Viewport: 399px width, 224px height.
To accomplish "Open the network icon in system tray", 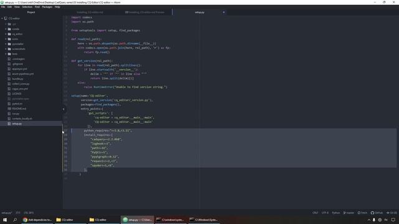I will tap(380, 220).
